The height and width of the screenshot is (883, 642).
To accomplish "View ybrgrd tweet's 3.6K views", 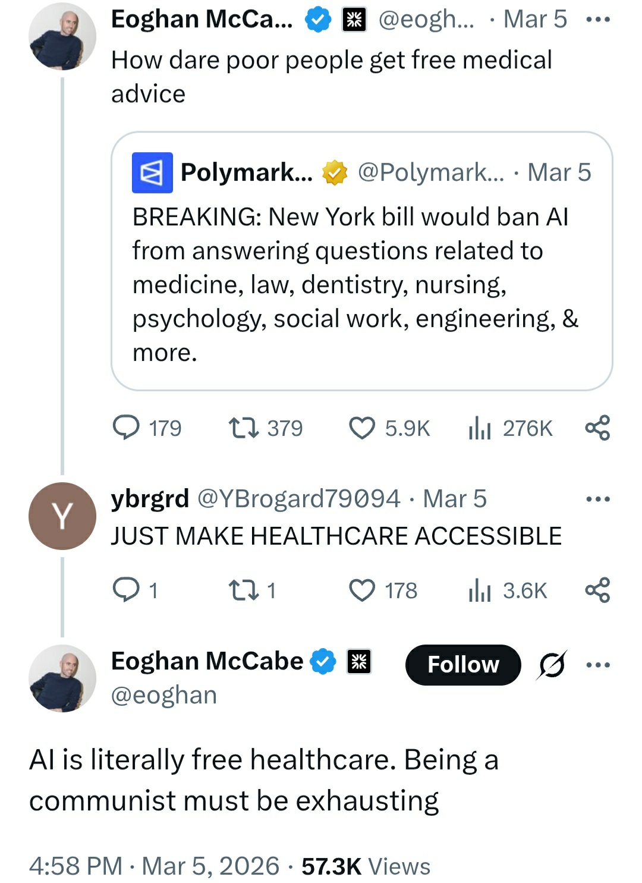I will click(x=480, y=590).
